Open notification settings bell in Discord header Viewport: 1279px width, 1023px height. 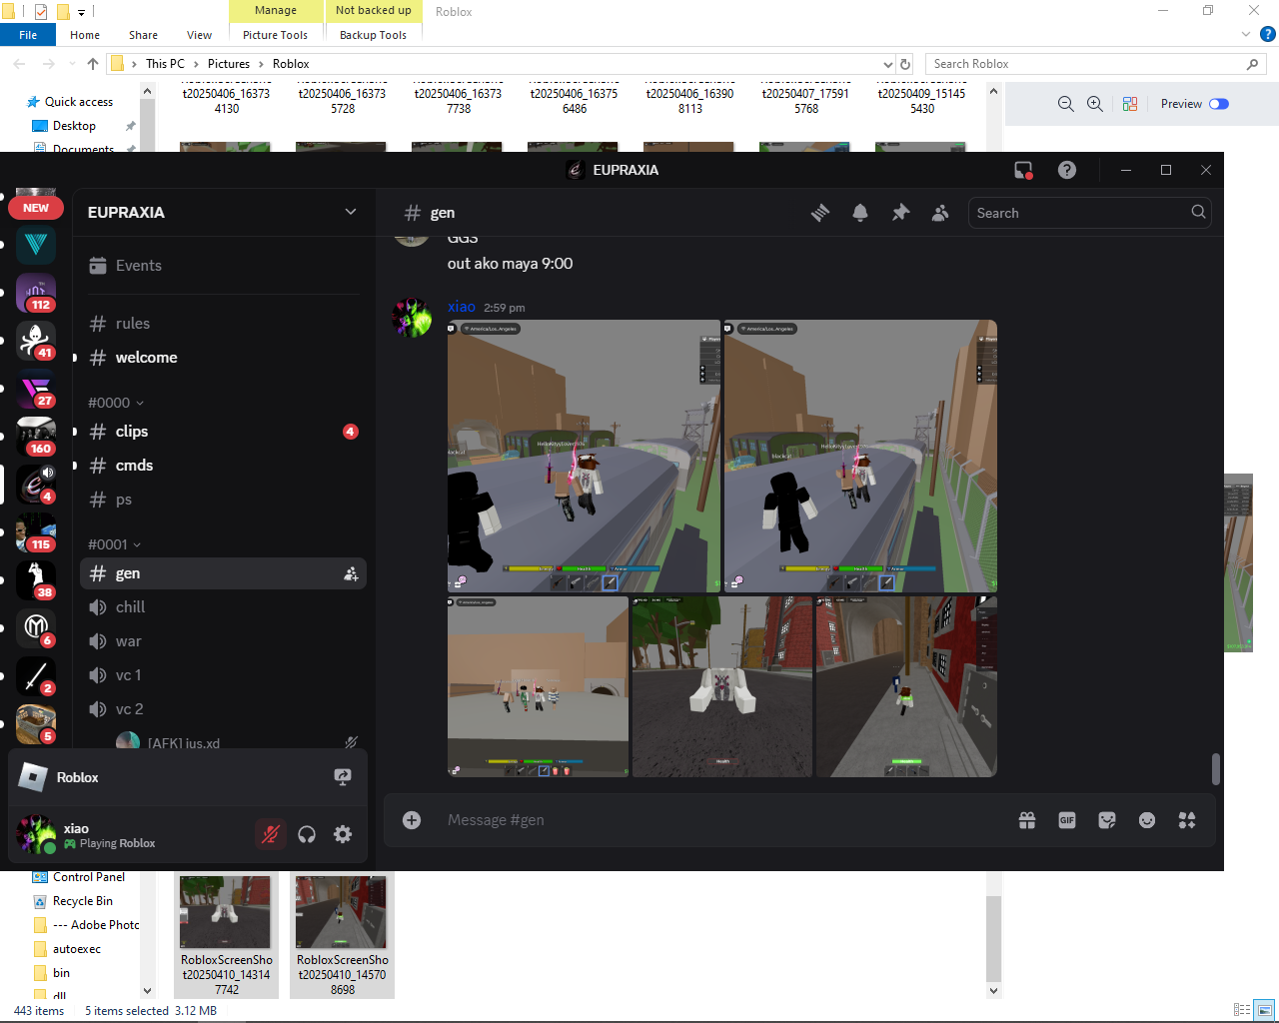[860, 213]
